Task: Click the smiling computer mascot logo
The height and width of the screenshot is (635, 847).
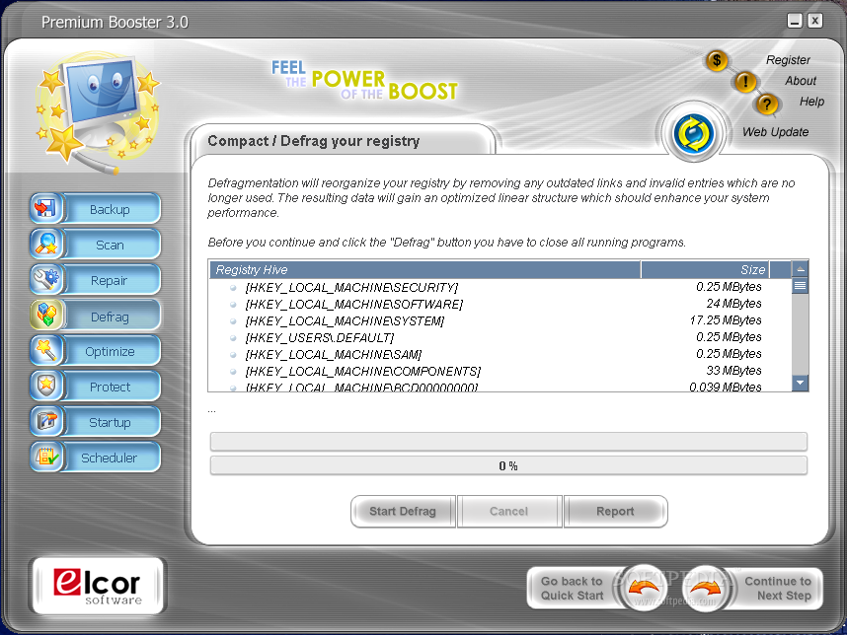Action: coord(98,112)
